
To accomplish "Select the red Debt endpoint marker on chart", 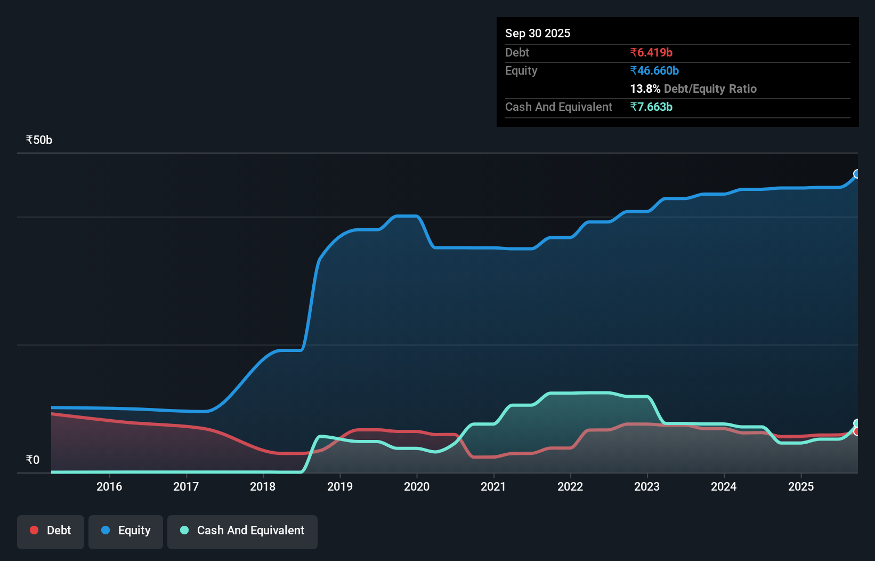I will click(x=857, y=432).
